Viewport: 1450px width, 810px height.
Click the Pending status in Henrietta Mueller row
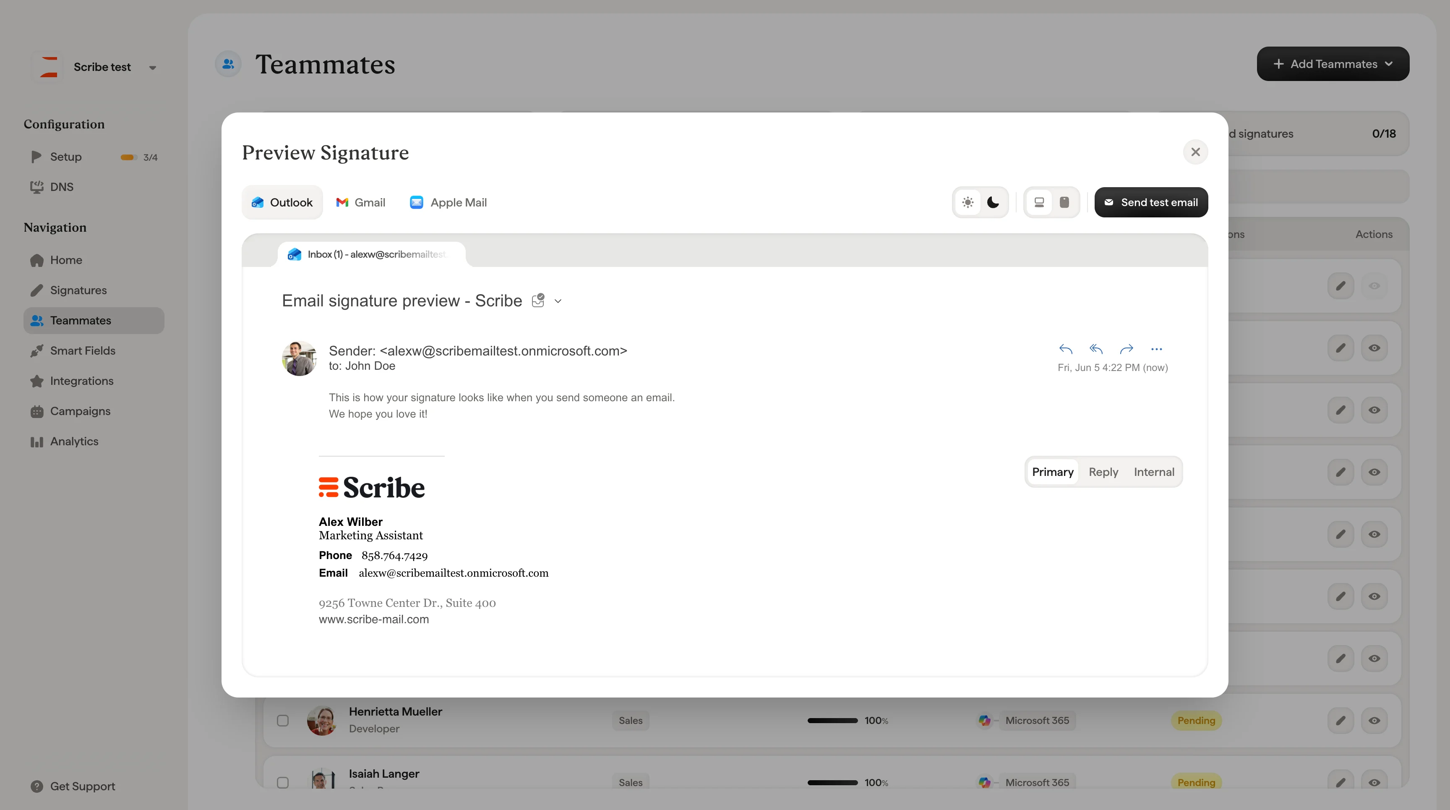[1196, 721]
